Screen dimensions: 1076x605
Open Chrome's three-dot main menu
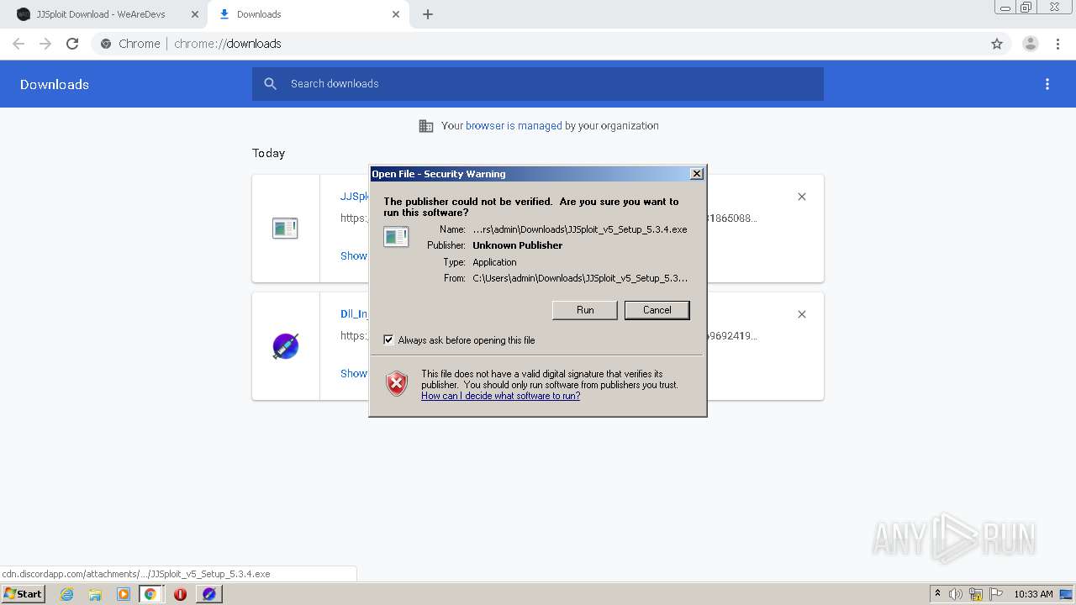click(1058, 44)
